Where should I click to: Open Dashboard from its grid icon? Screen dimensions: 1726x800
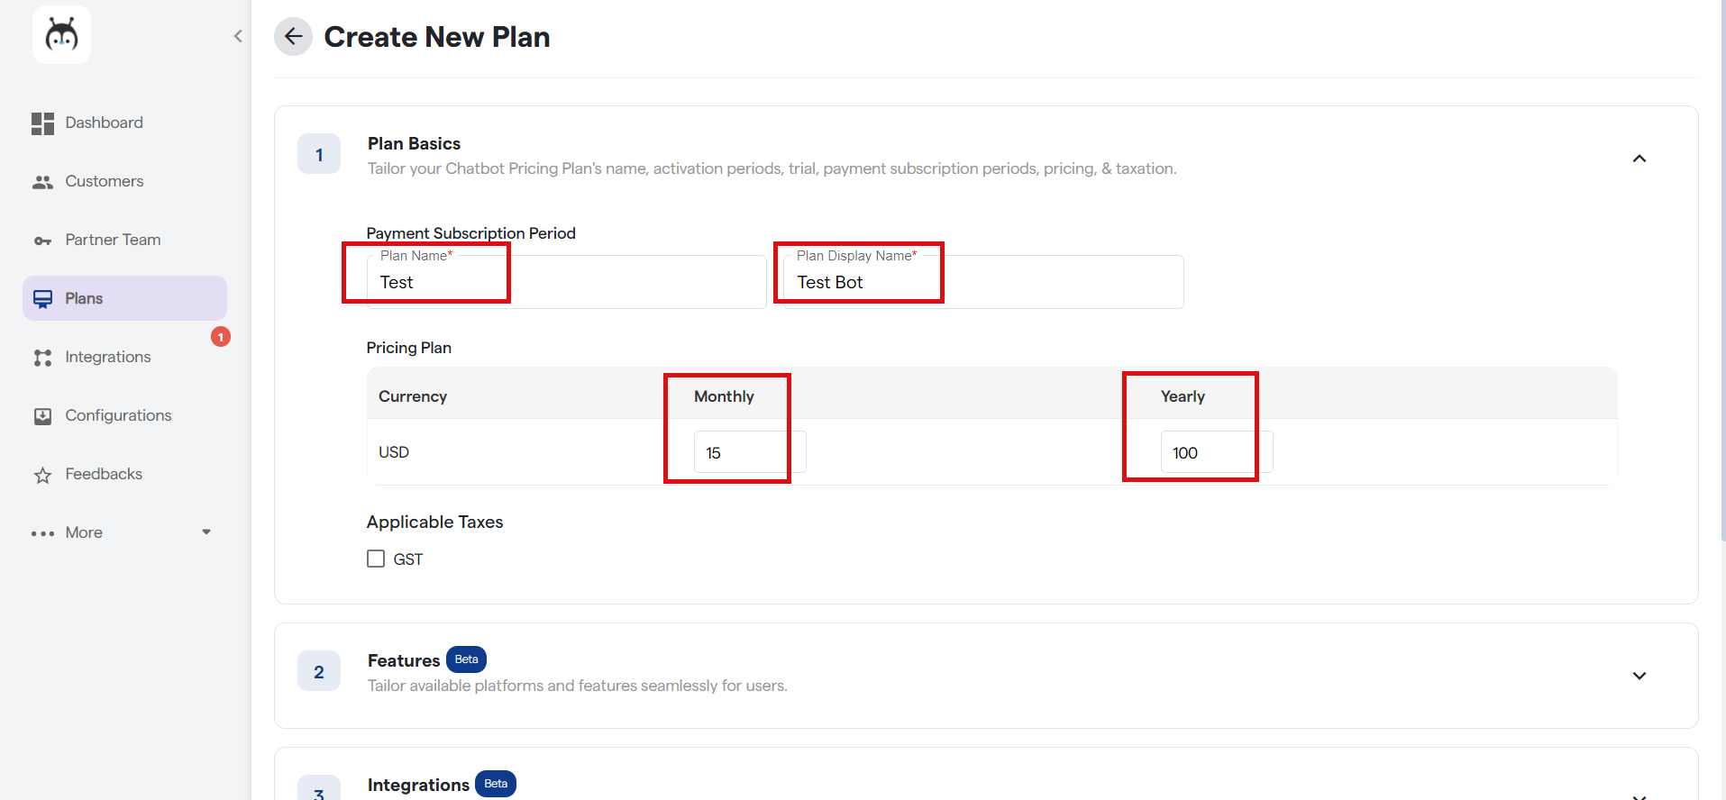(42, 123)
